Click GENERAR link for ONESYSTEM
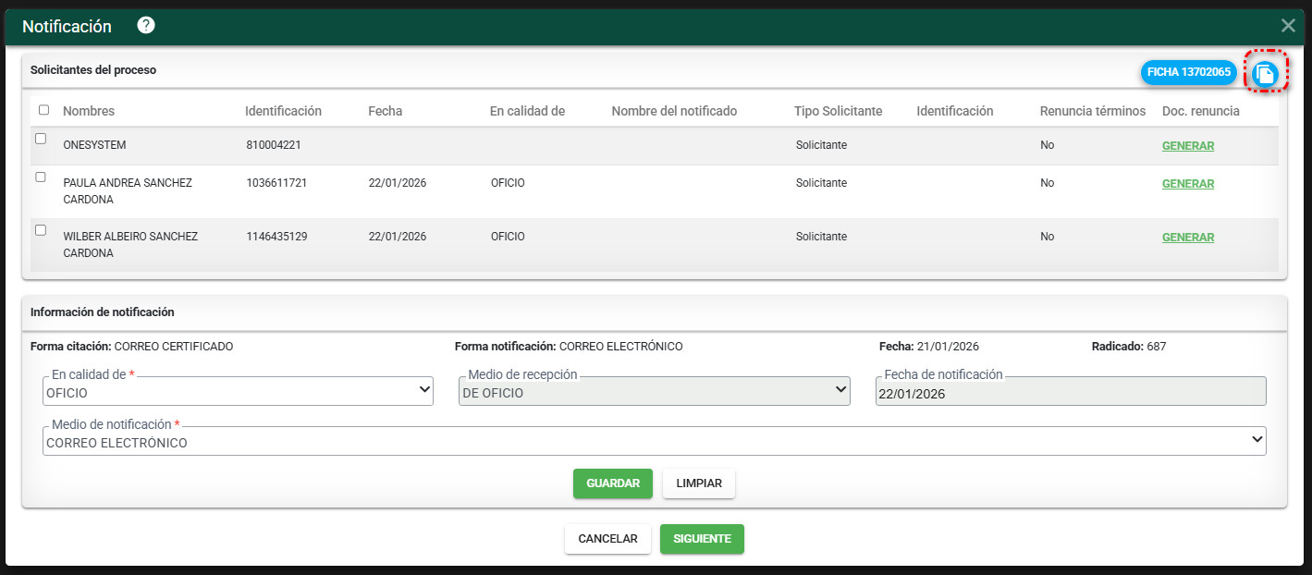This screenshot has height=575, width=1312. (1187, 146)
